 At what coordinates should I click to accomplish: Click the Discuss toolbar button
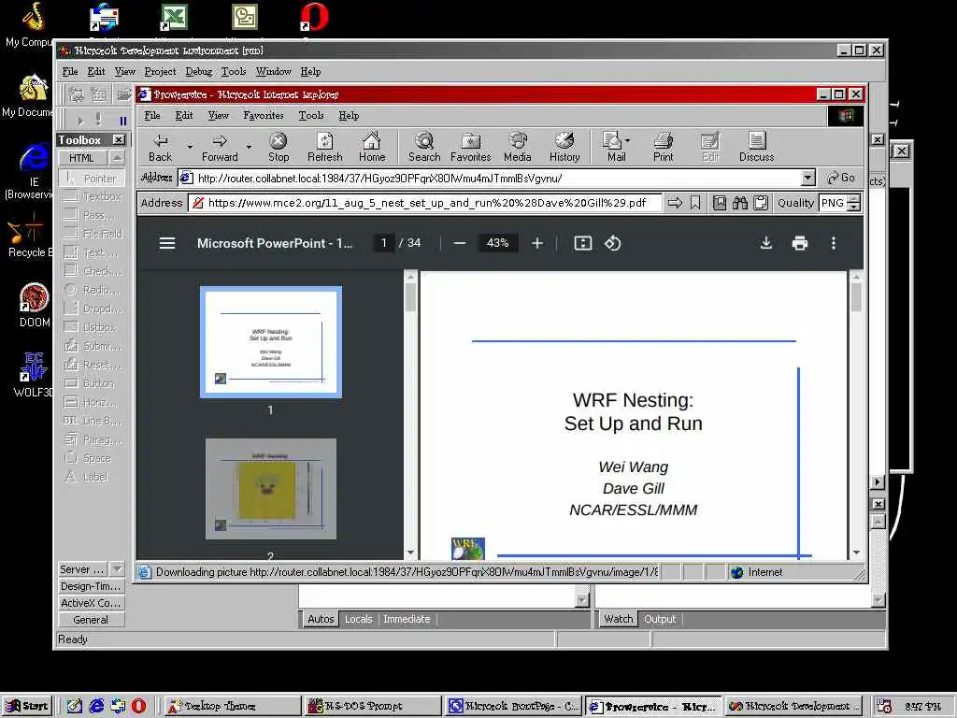(757, 148)
